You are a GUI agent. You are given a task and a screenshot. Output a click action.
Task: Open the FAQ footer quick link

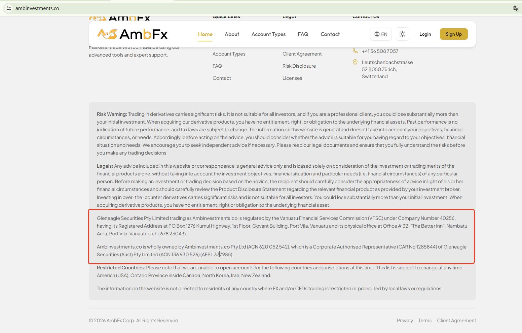click(x=217, y=66)
